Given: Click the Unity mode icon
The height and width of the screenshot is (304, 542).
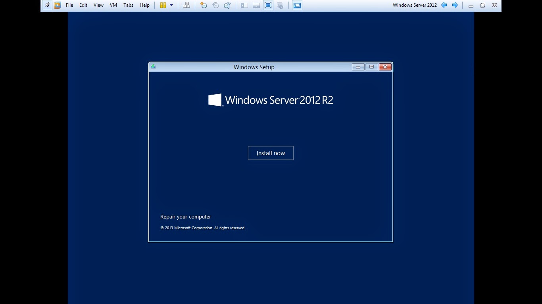Looking at the screenshot, I should coord(280,5).
